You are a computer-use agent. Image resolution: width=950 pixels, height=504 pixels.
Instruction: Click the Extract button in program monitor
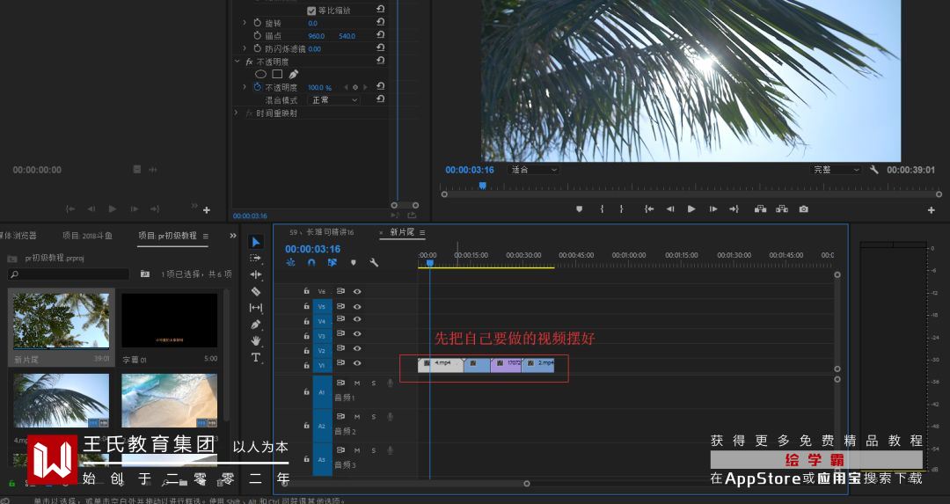click(x=782, y=209)
